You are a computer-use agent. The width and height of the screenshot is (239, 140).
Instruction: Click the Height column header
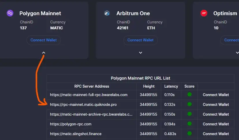click(x=149, y=86)
